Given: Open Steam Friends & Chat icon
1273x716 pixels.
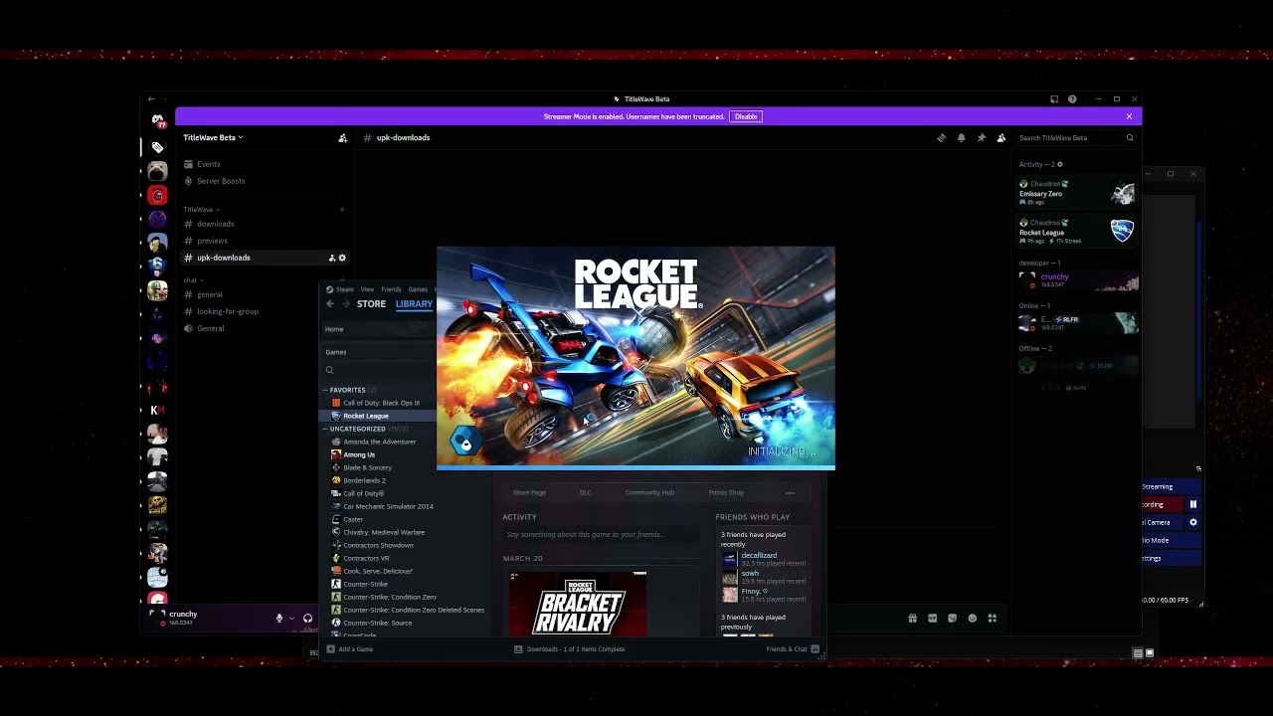Looking at the screenshot, I should [x=816, y=649].
